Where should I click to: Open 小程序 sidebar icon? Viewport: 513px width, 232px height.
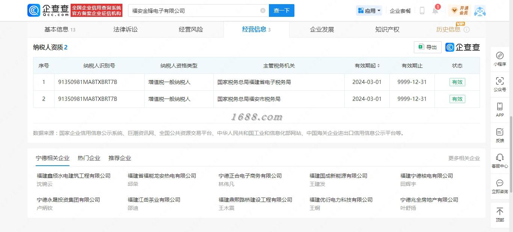pyautogui.click(x=500, y=59)
